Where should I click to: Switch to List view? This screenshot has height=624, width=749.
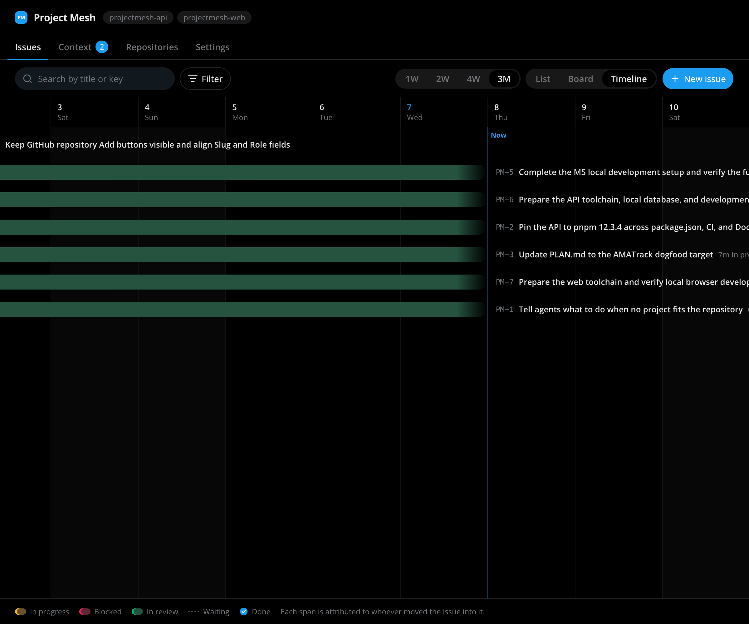(543, 79)
